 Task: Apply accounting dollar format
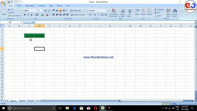click(x=90, y=15)
